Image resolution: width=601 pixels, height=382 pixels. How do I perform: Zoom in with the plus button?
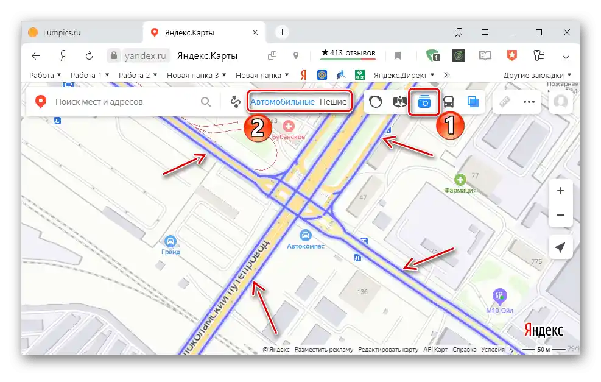click(561, 191)
